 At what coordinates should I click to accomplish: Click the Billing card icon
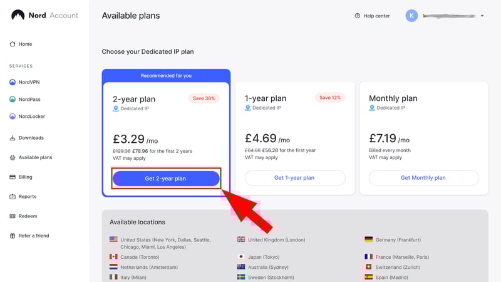pos(13,177)
